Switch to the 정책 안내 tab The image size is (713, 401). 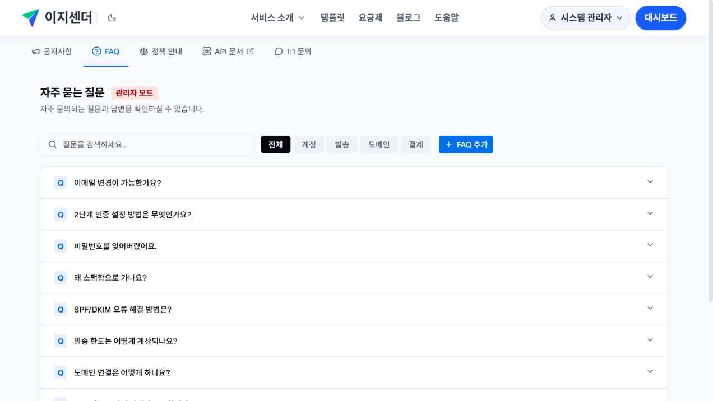(x=161, y=52)
